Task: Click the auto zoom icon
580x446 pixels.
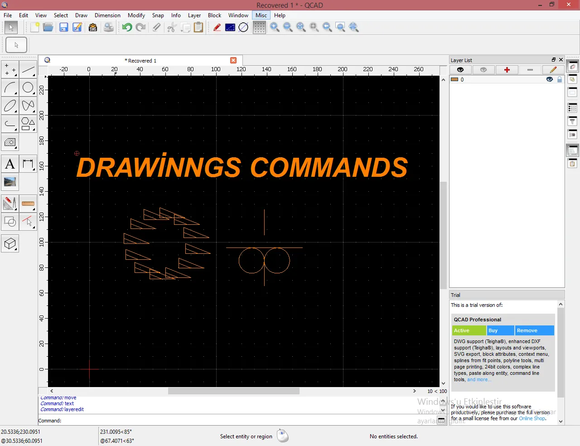Action: [x=301, y=27]
